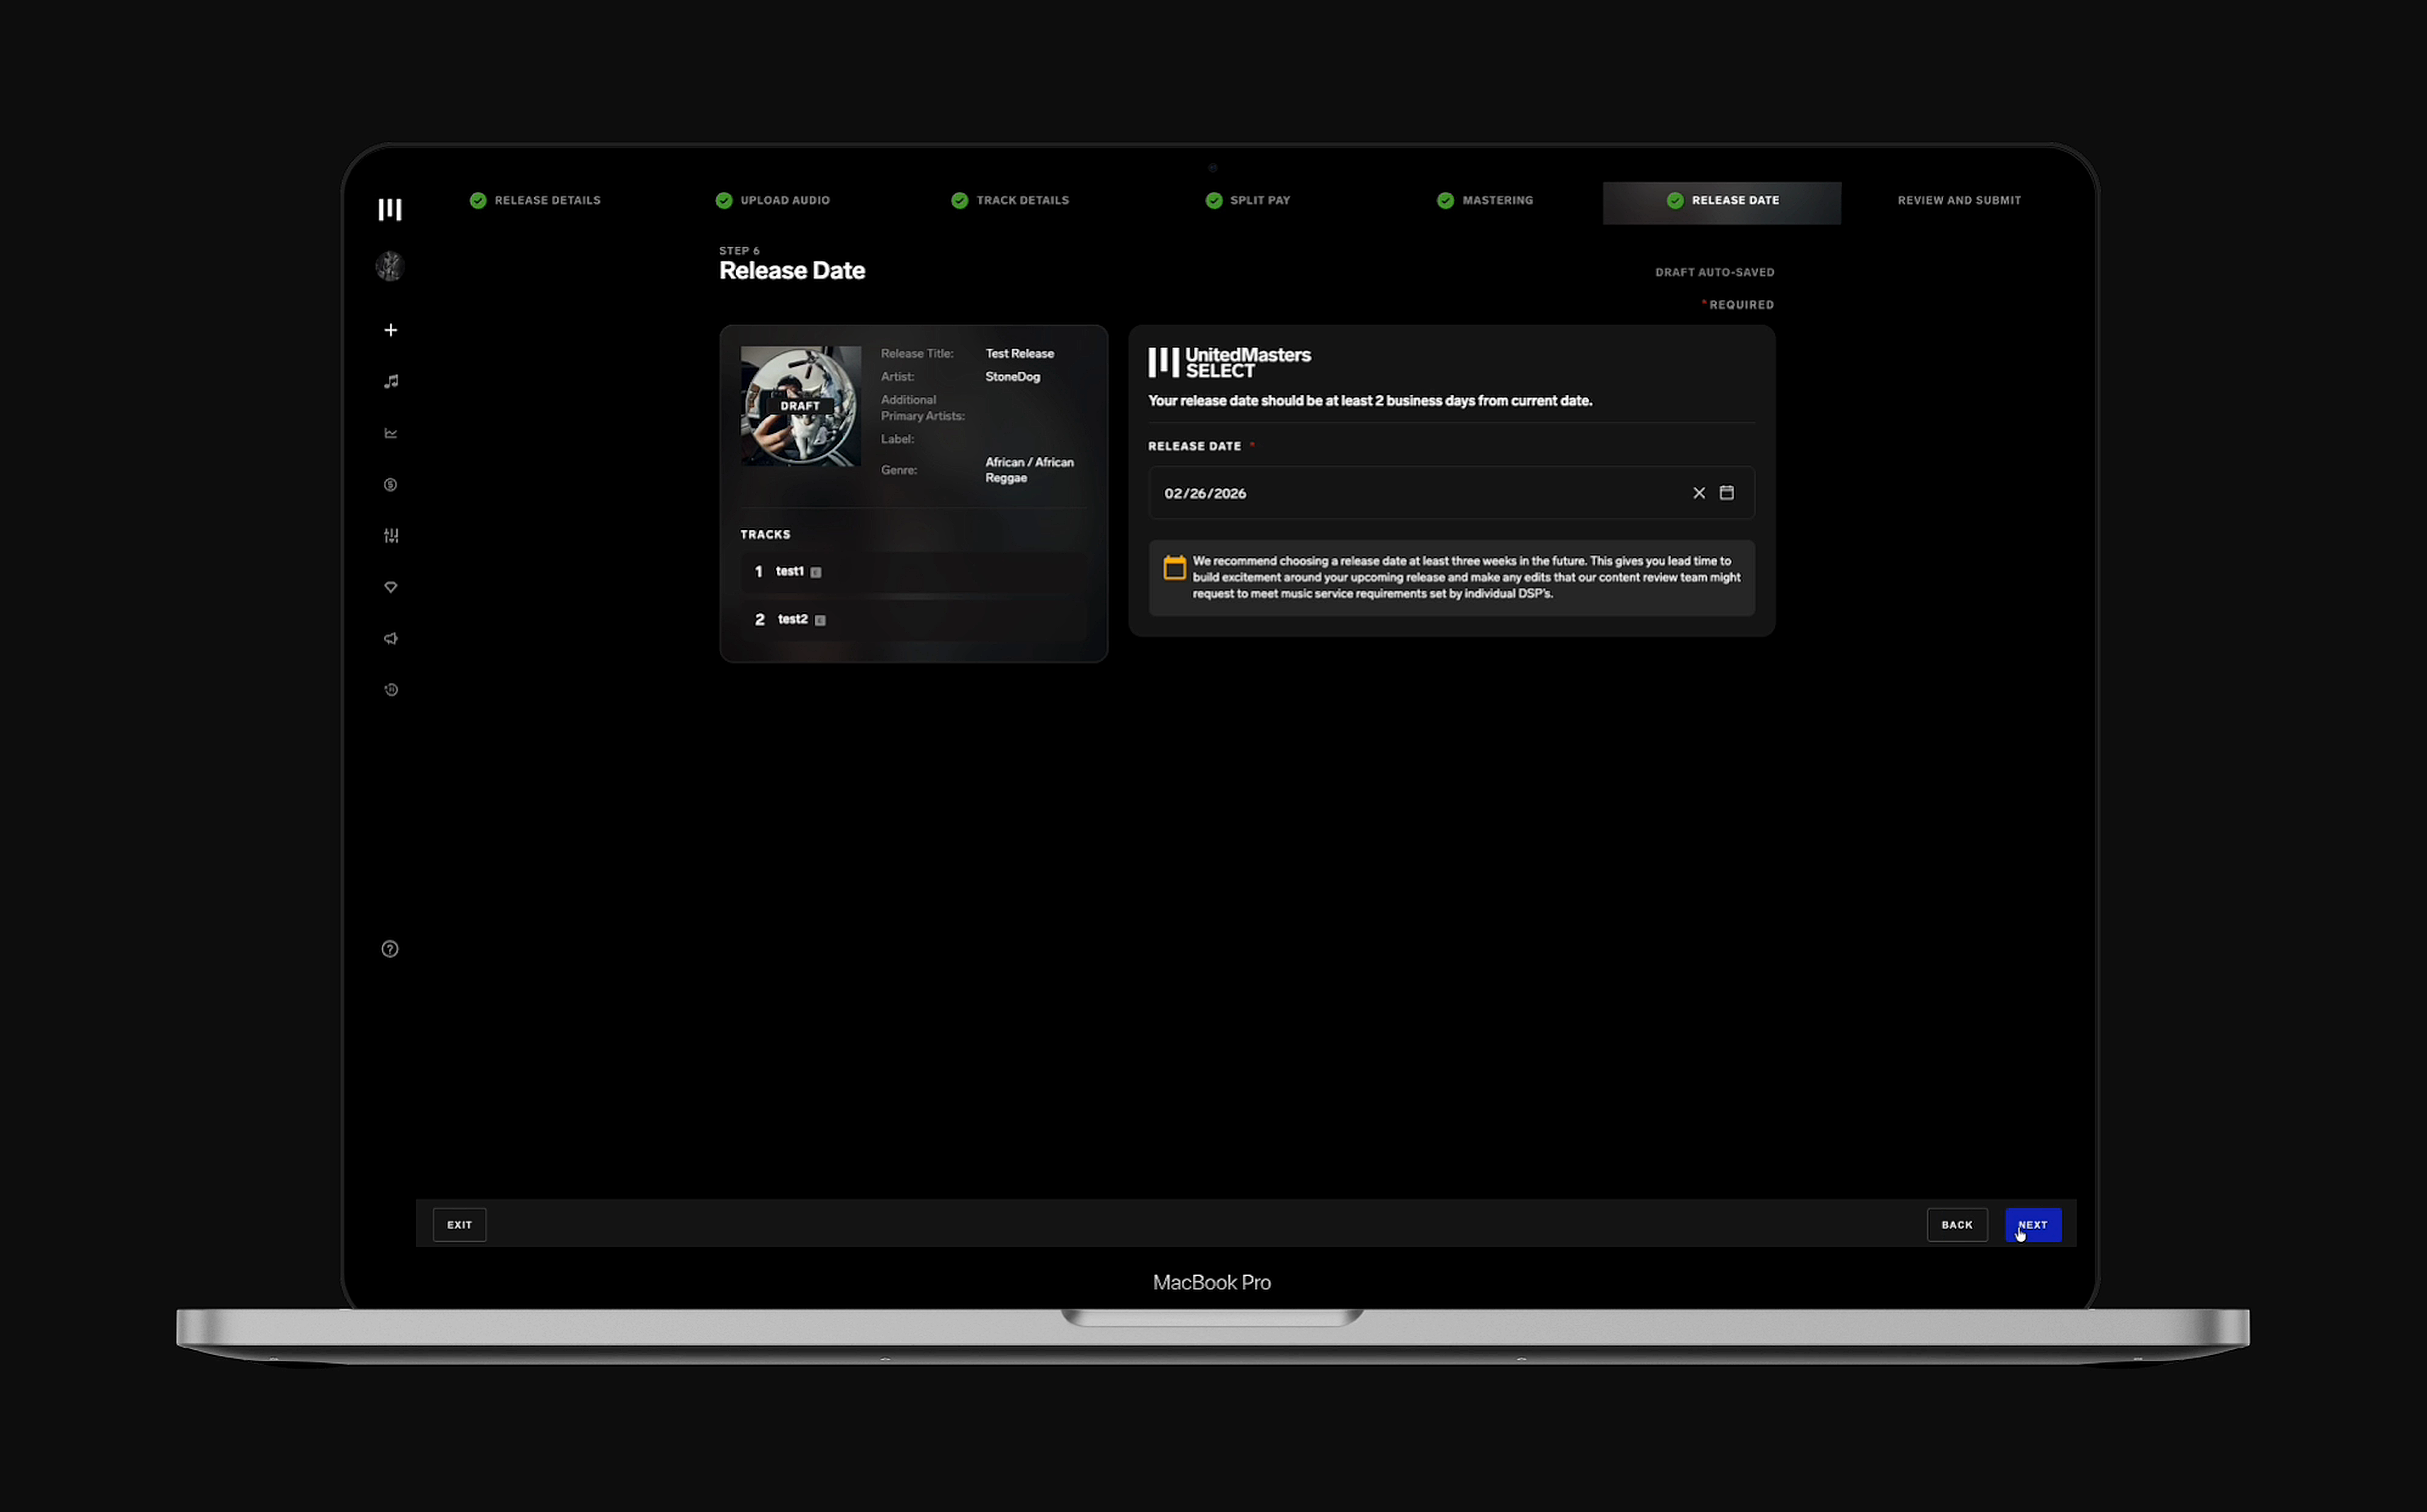Click the UnitedMasters logo at top left
The width and height of the screenshot is (2427, 1512).
390,209
